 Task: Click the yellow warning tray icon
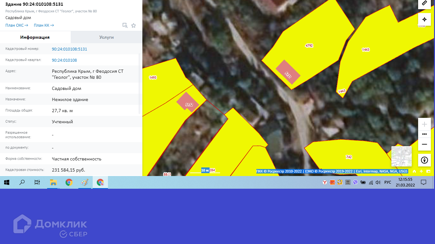click(x=340, y=182)
